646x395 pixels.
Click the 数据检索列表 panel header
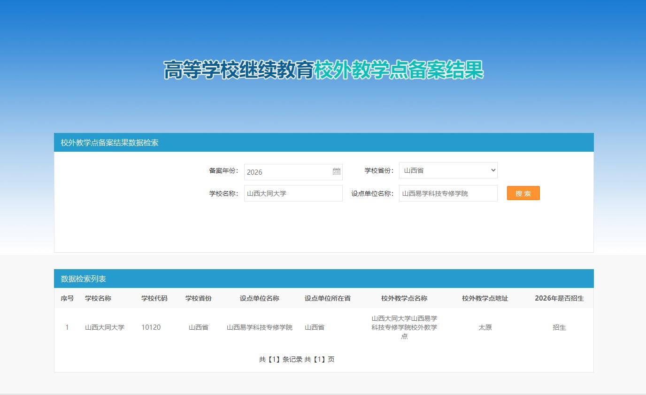click(324, 279)
